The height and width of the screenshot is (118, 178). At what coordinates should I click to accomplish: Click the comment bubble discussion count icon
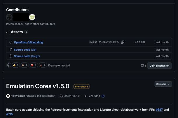142,66
